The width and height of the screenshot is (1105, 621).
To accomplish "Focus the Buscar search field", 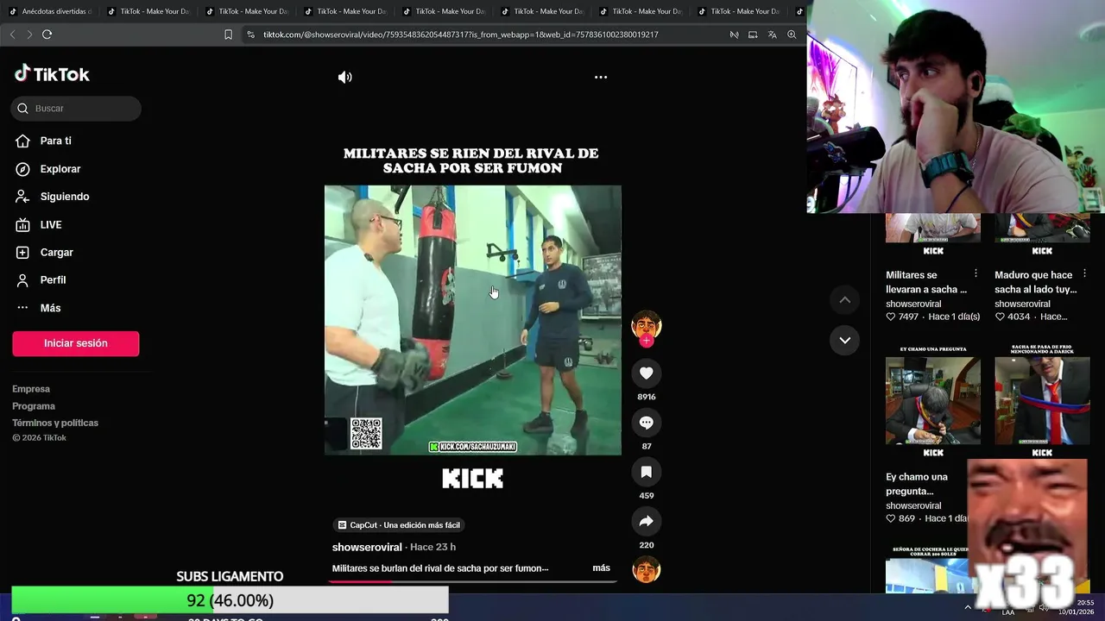I will tap(76, 108).
